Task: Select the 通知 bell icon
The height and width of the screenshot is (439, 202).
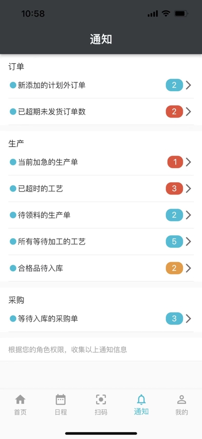Action: pos(141,399)
